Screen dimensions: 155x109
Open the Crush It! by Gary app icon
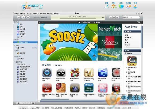point(89,88)
